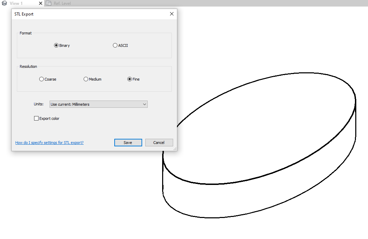
Task: Pick the Medium resolution option
Action: click(86, 79)
